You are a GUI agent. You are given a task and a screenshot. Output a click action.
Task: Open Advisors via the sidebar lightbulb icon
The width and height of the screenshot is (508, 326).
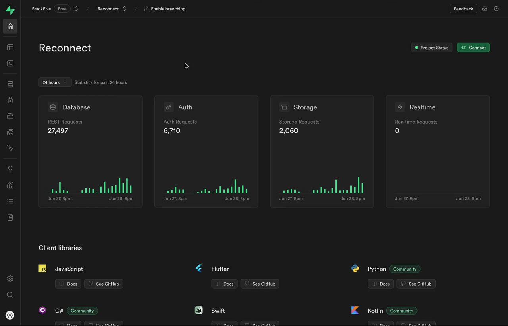10,169
